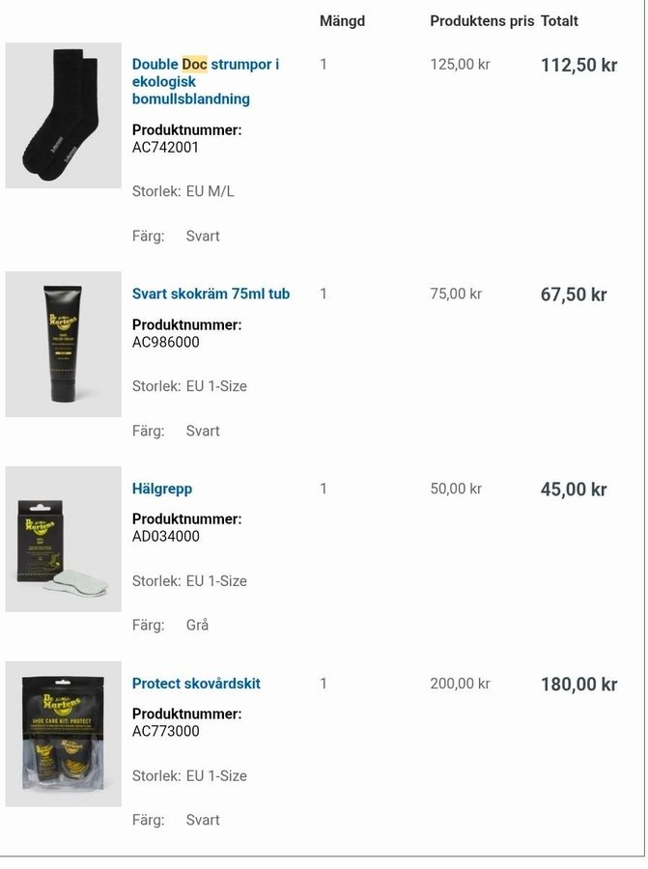
Task: Open the Hälgrepp product link
Action: pos(162,489)
